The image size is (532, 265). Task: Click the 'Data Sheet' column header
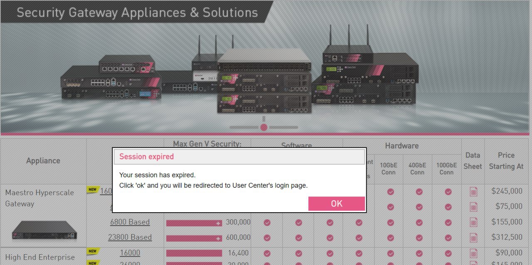click(x=473, y=161)
